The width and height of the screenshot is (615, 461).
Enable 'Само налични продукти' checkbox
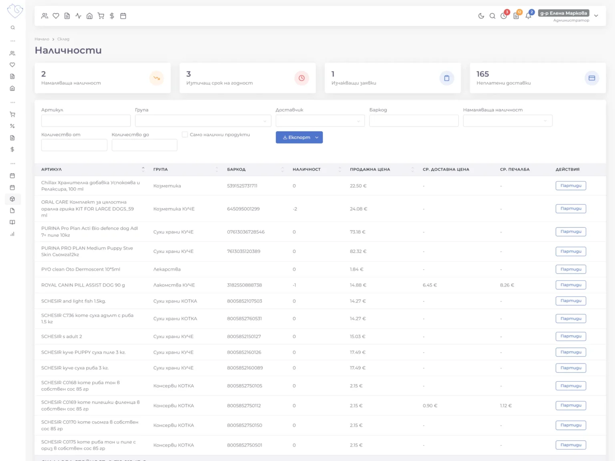point(185,134)
